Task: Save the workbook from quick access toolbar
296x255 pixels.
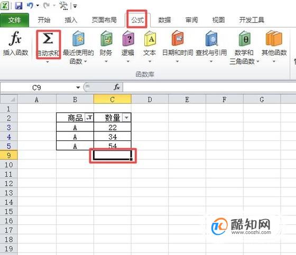Action: [18, 6]
